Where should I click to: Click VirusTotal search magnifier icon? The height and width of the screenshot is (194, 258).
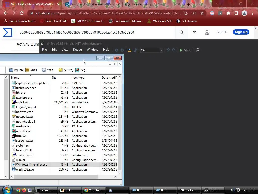(x=181, y=32)
